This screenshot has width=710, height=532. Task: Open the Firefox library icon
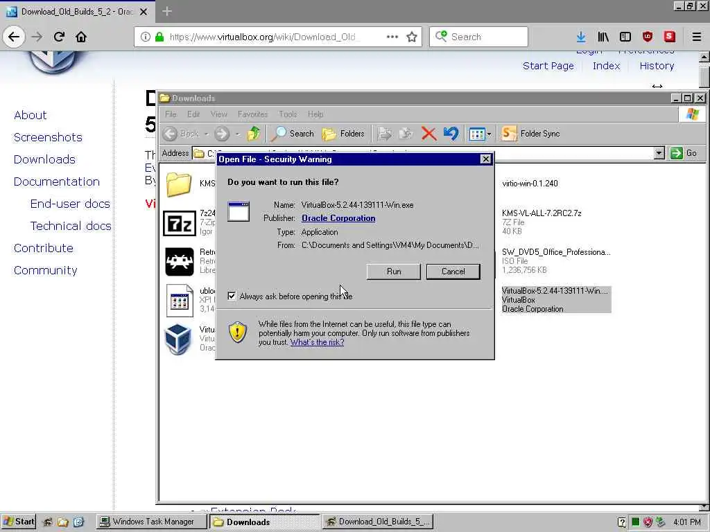(x=603, y=37)
